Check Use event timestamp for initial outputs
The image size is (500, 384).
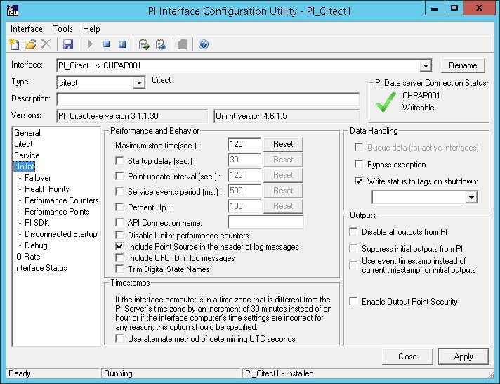click(353, 265)
